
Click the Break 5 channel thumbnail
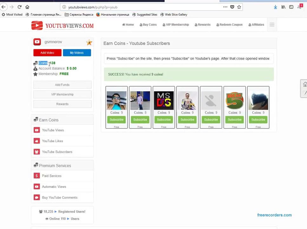tap(235, 100)
